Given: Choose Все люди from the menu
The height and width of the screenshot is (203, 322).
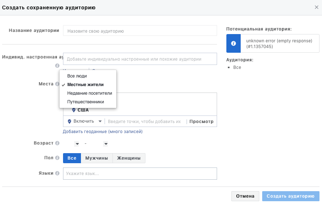Looking at the screenshot, I should tap(77, 76).
